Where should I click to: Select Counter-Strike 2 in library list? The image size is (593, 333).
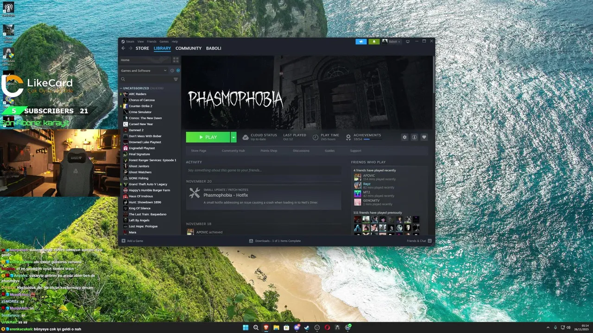(x=140, y=106)
